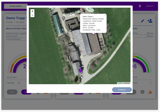Add a person to the troop
Viewport: 160px width, 112px height.
[x=150, y=21]
